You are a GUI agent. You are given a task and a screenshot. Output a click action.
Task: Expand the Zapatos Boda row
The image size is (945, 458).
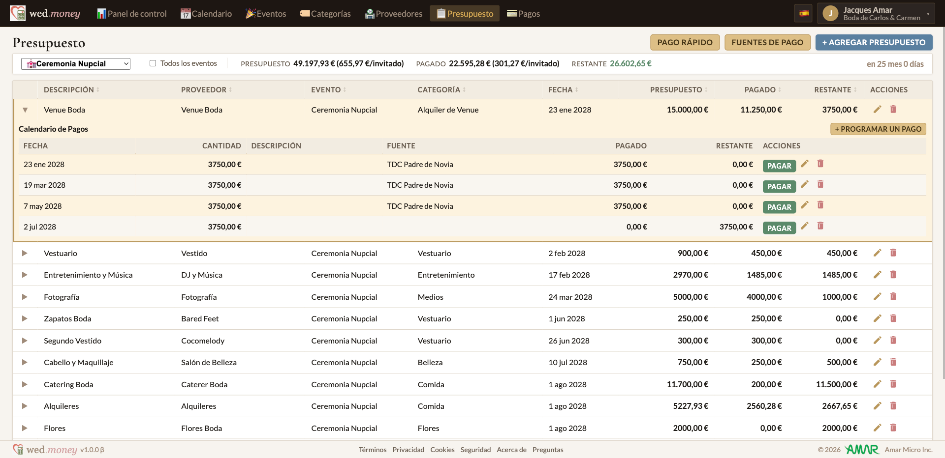click(x=25, y=318)
